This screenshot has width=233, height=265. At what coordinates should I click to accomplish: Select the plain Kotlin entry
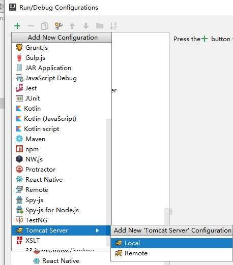point(62,109)
